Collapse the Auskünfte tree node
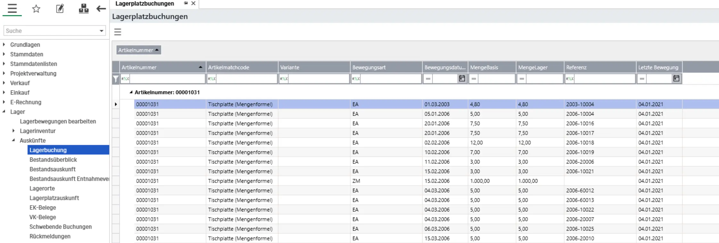 click(x=13, y=140)
